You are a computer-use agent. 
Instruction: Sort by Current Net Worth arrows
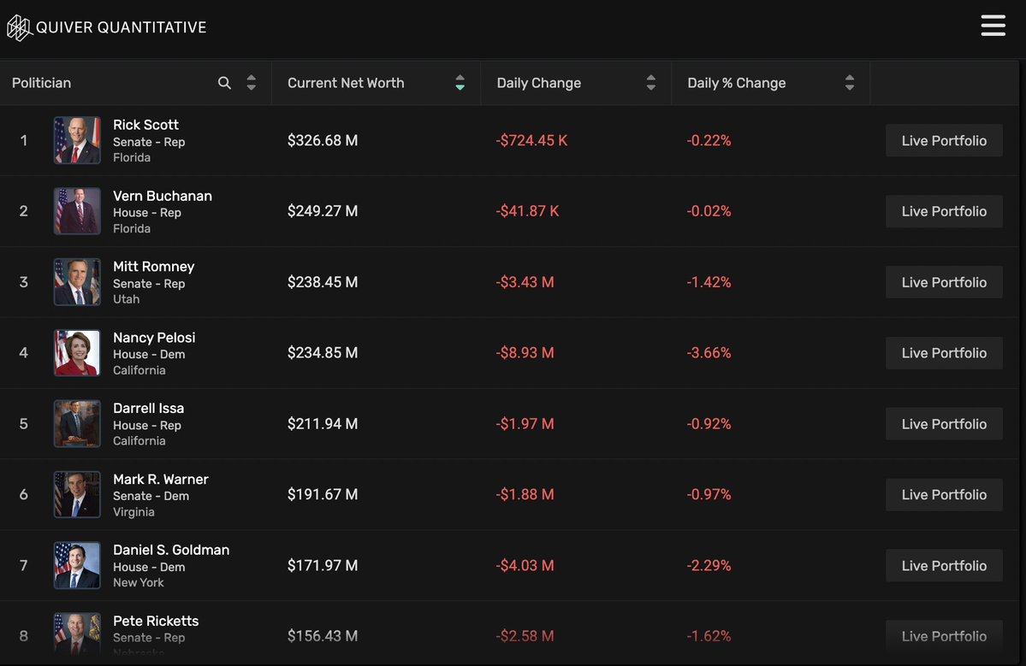click(460, 83)
